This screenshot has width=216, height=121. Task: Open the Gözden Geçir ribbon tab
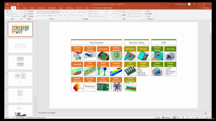[x=70, y=8]
